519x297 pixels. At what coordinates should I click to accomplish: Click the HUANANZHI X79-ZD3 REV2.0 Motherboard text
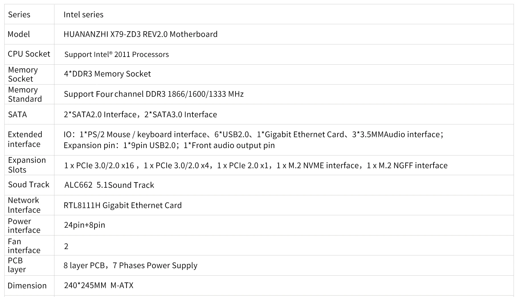tap(140, 34)
